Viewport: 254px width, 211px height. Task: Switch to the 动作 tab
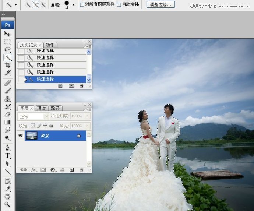[50, 45]
